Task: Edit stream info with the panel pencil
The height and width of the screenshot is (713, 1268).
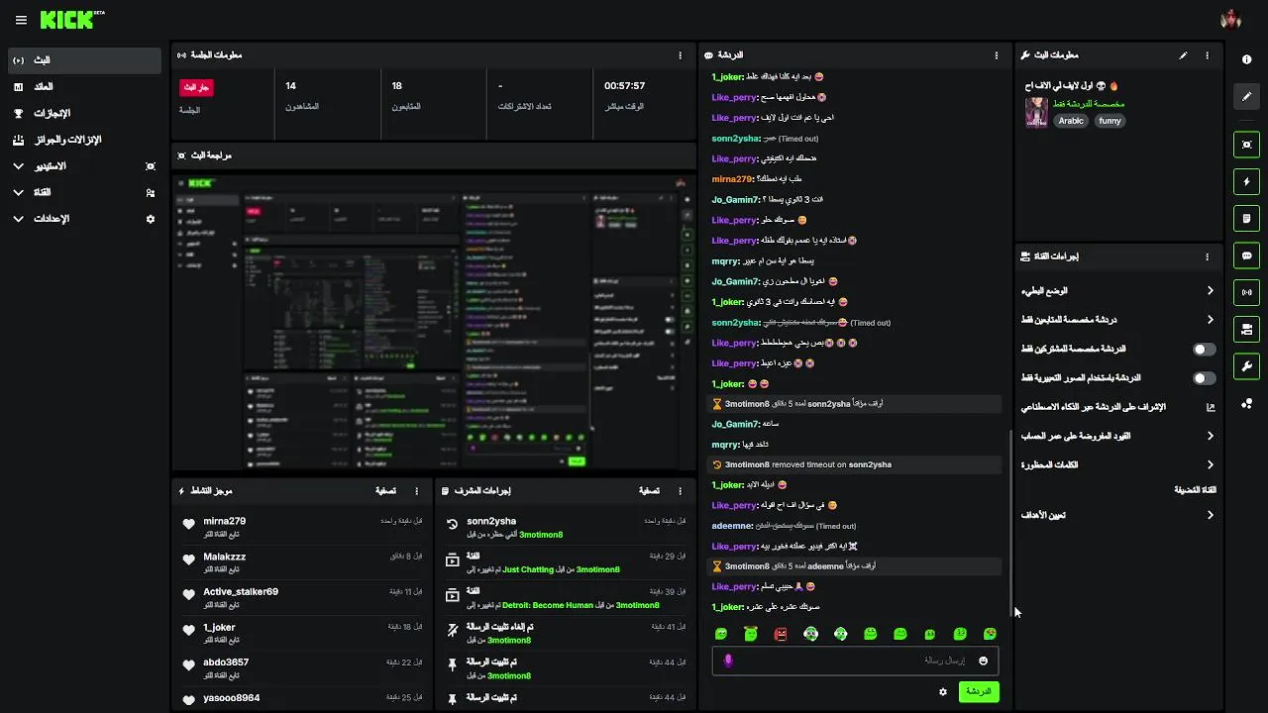Action: (1183, 55)
